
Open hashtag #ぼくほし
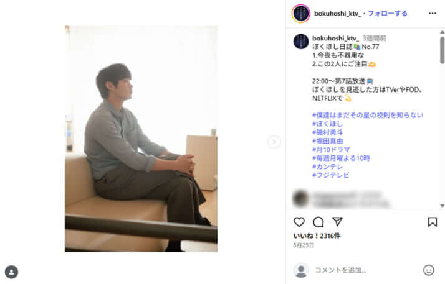point(327,124)
